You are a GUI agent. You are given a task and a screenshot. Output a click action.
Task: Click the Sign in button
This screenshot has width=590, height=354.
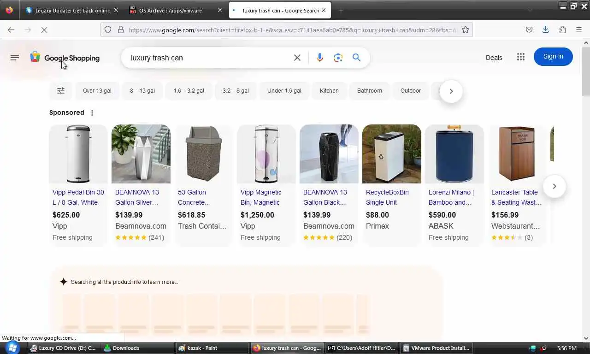553,56
